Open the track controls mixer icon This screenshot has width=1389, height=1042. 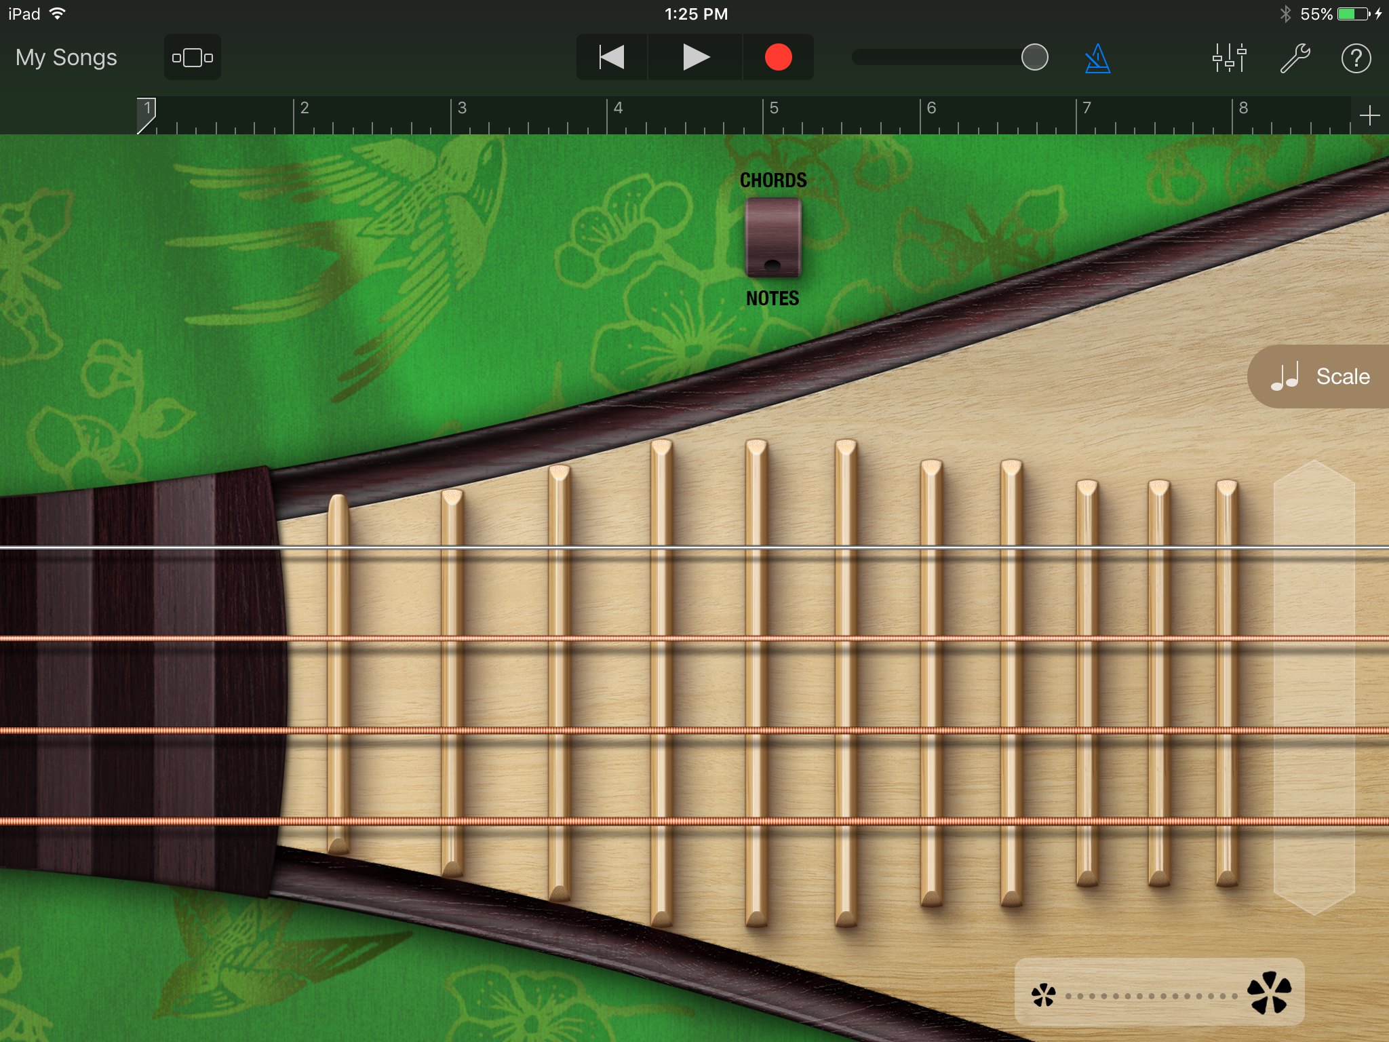click(1229, 58)
